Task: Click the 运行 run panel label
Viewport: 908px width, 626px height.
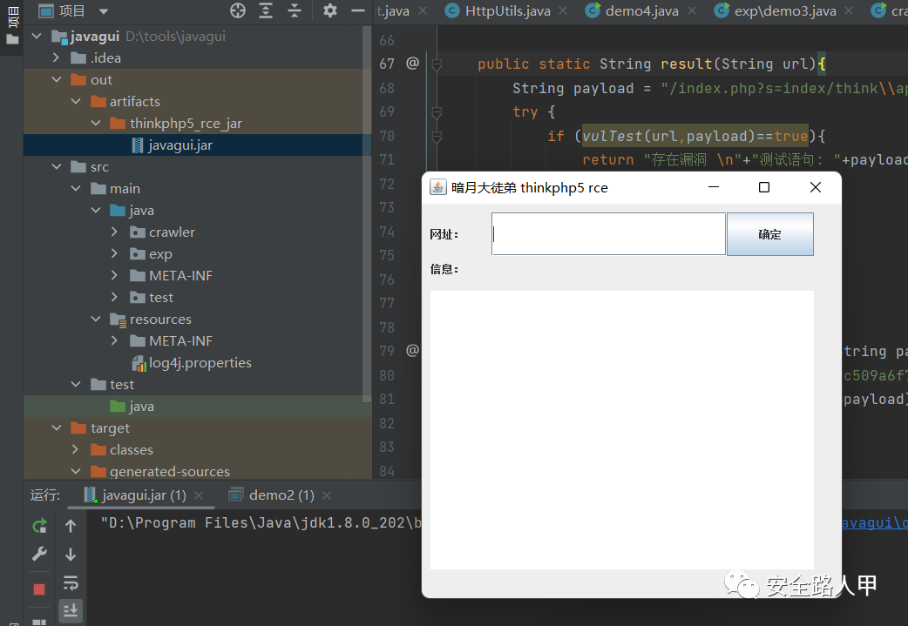Action: click(45, 495)
